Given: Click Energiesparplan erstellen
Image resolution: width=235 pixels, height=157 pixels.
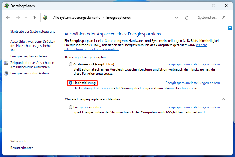Looking at the screenshot, I should (x=28, y=56).
